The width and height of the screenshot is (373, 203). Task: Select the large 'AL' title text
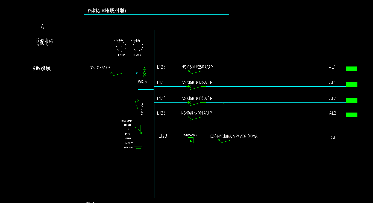(44, 27)
